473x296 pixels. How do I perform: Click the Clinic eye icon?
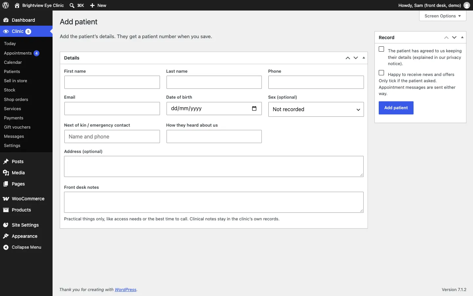(x=6, y=31)
